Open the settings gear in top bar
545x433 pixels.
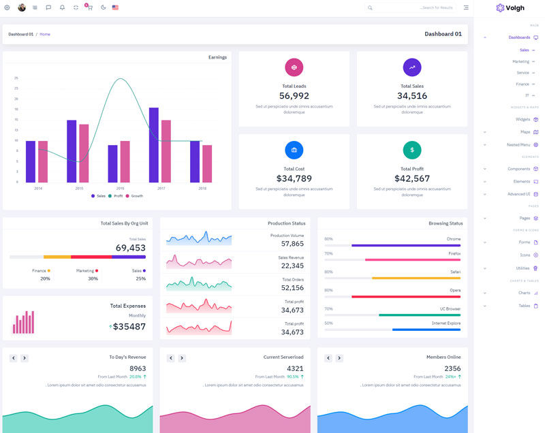click(7, 7)
